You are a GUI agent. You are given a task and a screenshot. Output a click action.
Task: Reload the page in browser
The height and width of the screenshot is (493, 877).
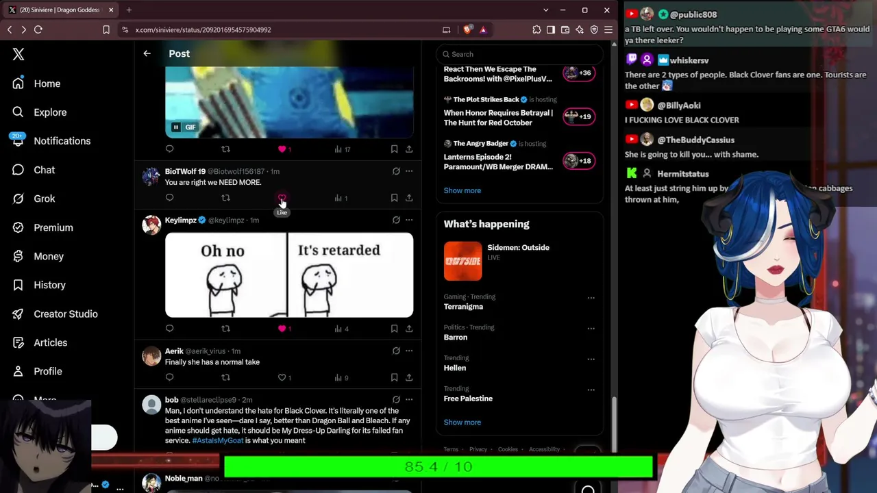tap(38, 30)
